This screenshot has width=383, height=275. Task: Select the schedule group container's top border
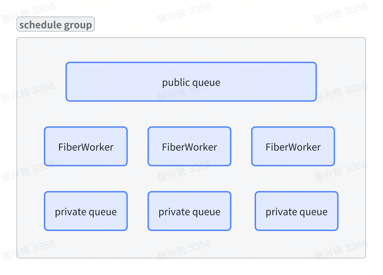click(x=191, y=38)
